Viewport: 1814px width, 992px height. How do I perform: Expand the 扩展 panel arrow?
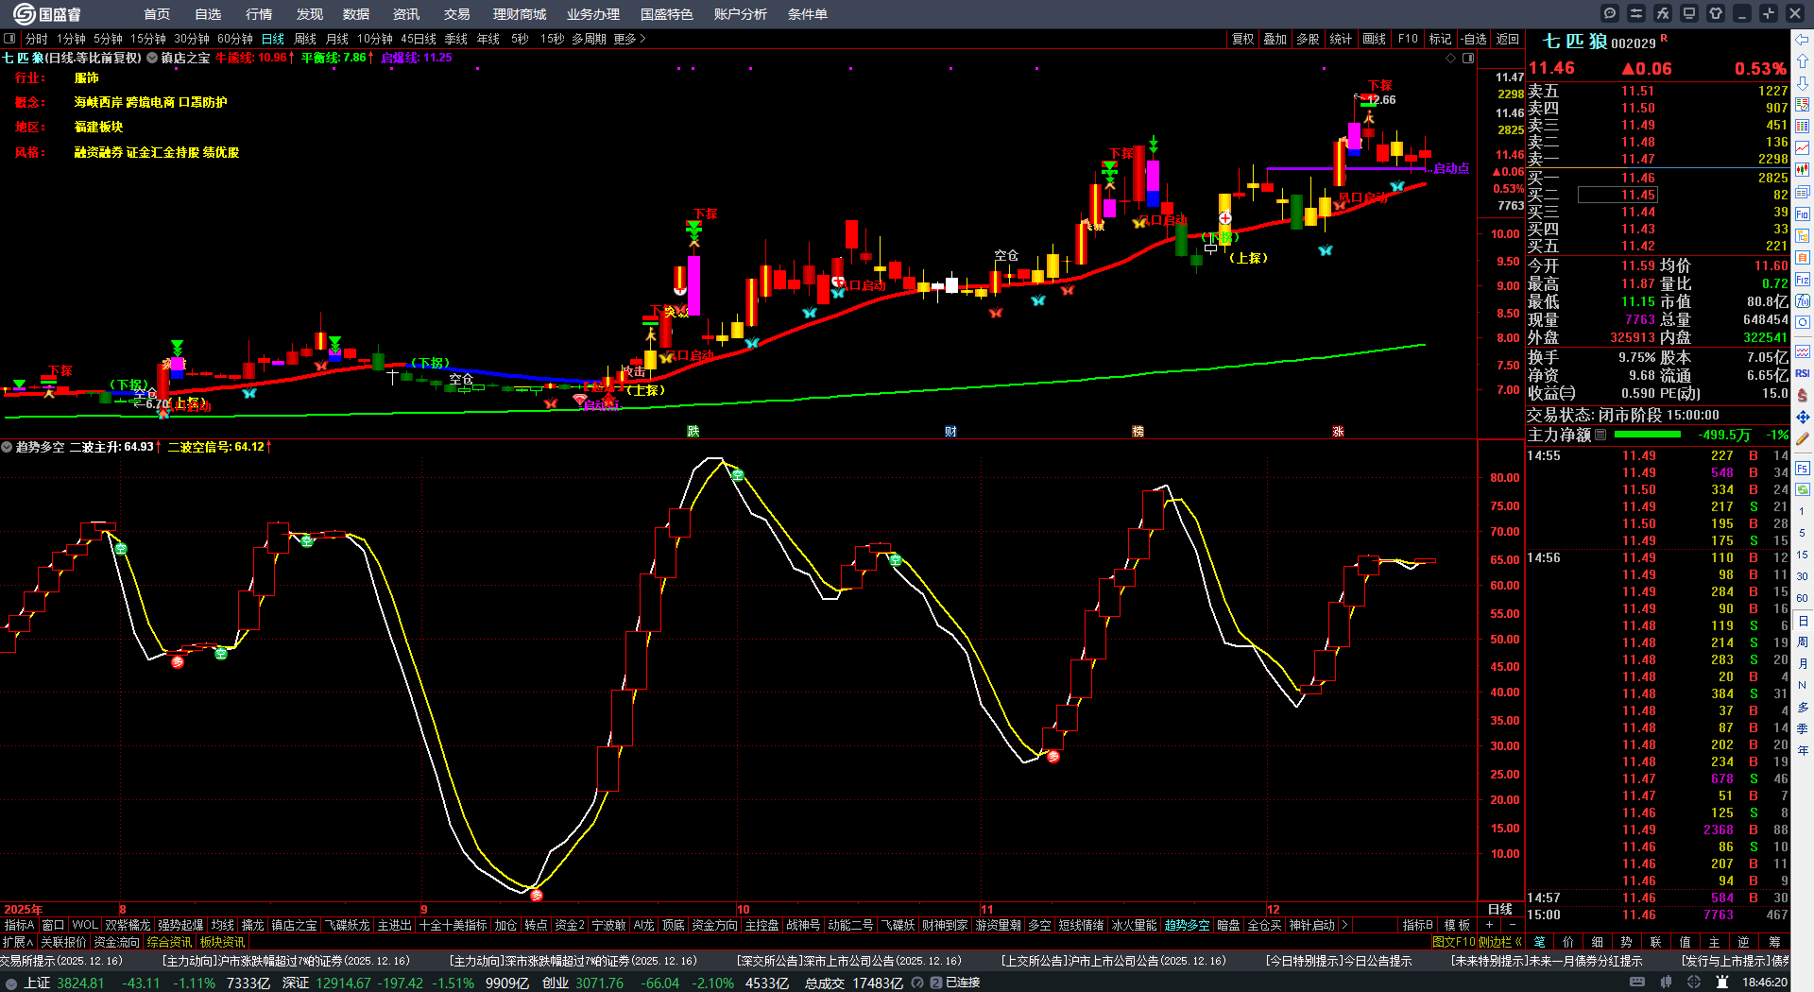18,942
